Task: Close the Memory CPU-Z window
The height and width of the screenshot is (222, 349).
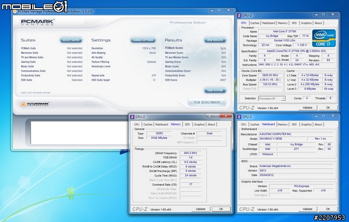Action: (x=226, y=116)
